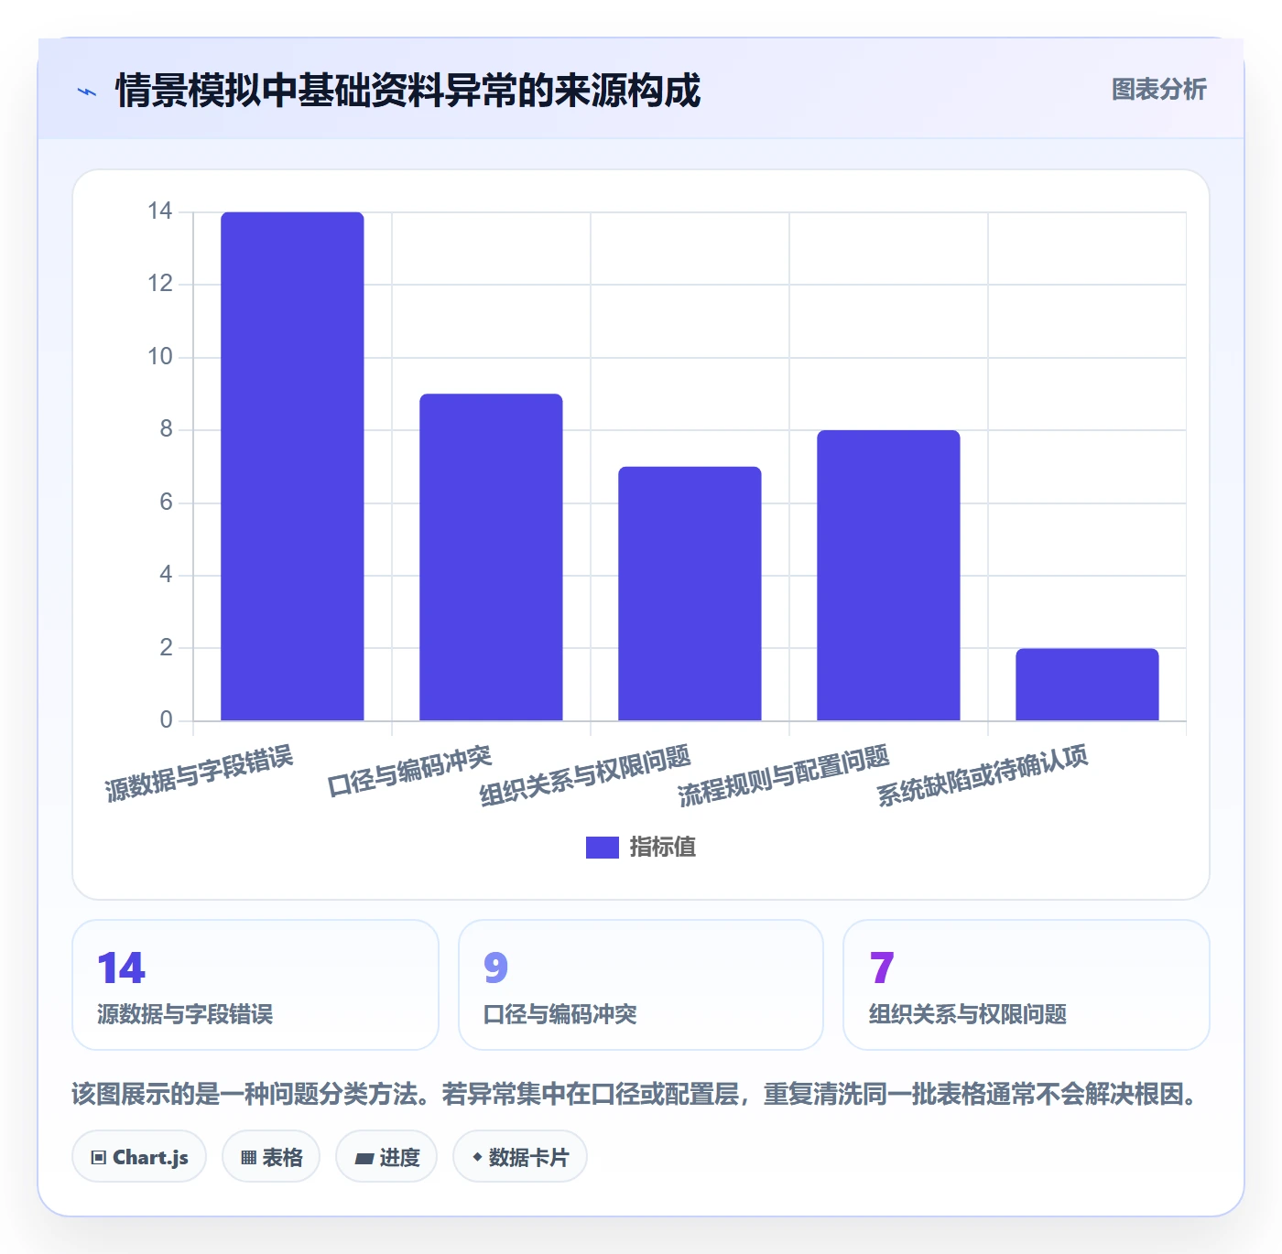This screenshot has height=1254, width=1282.
Task: Select the 数据卡片 tag chip
Action: pos(519,1157)
